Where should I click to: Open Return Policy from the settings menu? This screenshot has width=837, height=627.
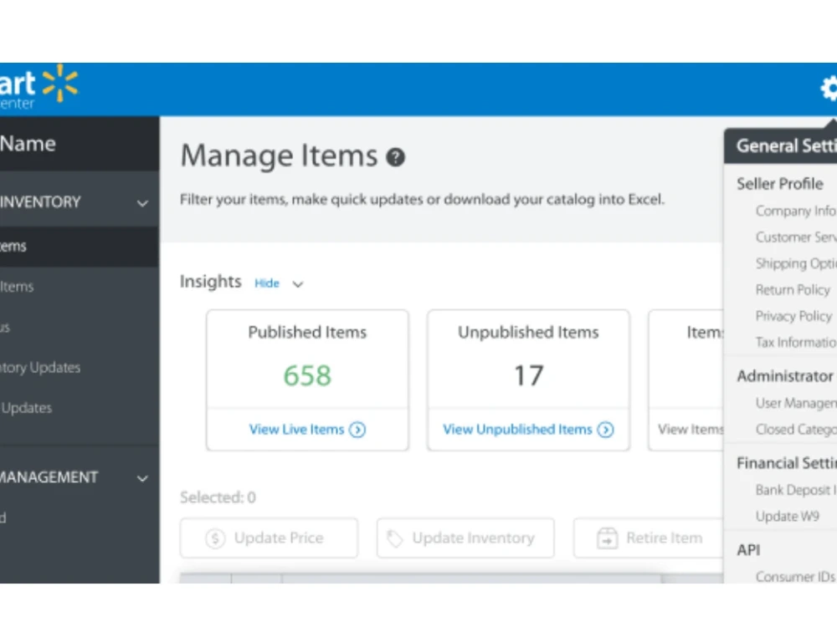coord(792,289)
